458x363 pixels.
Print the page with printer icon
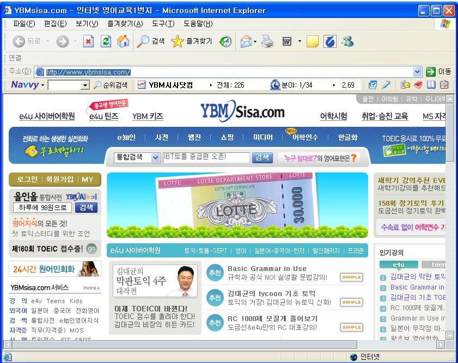tap(267, 41)
